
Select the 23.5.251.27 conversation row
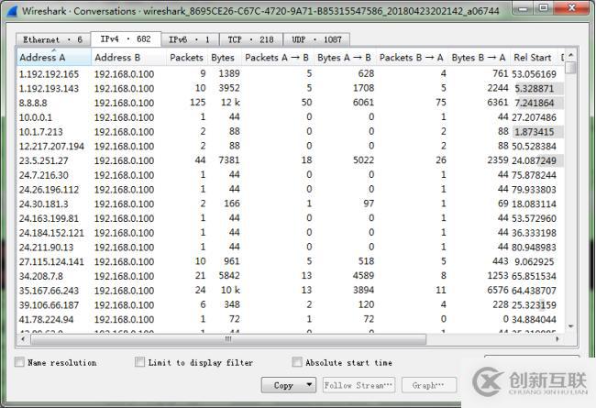(x=291, y=160)
